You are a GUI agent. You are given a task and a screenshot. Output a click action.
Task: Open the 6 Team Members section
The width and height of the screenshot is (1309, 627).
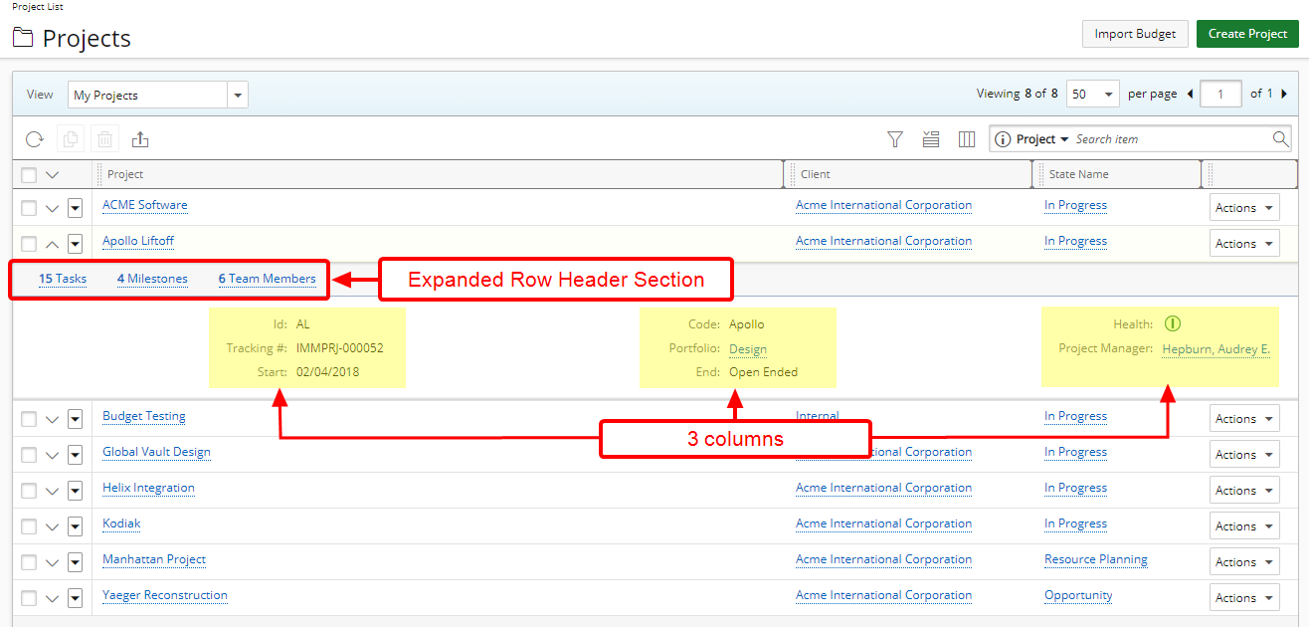[x=267, y=279]
